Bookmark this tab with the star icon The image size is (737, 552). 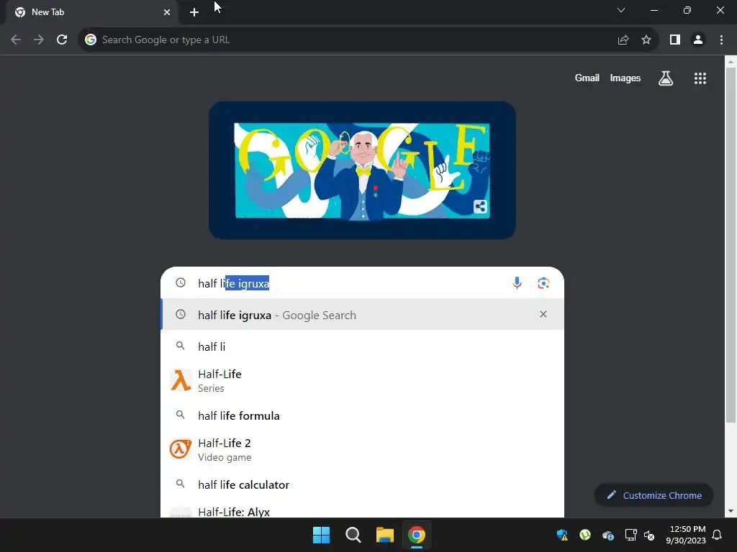[646, 40]
